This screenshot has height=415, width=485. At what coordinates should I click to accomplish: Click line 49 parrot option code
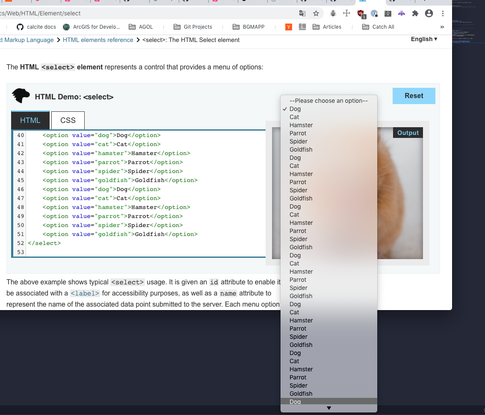point(112,216)
